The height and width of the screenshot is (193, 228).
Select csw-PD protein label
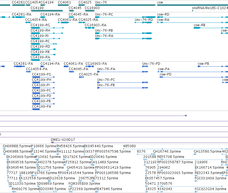[166, 74]
